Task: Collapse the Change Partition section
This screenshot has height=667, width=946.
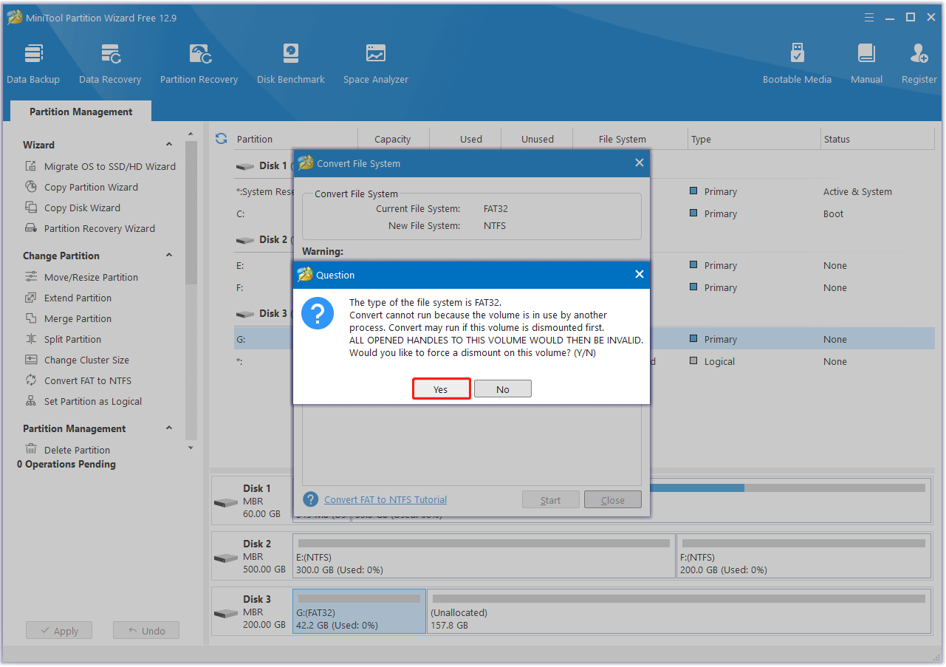Action: (x=169, y=256)
